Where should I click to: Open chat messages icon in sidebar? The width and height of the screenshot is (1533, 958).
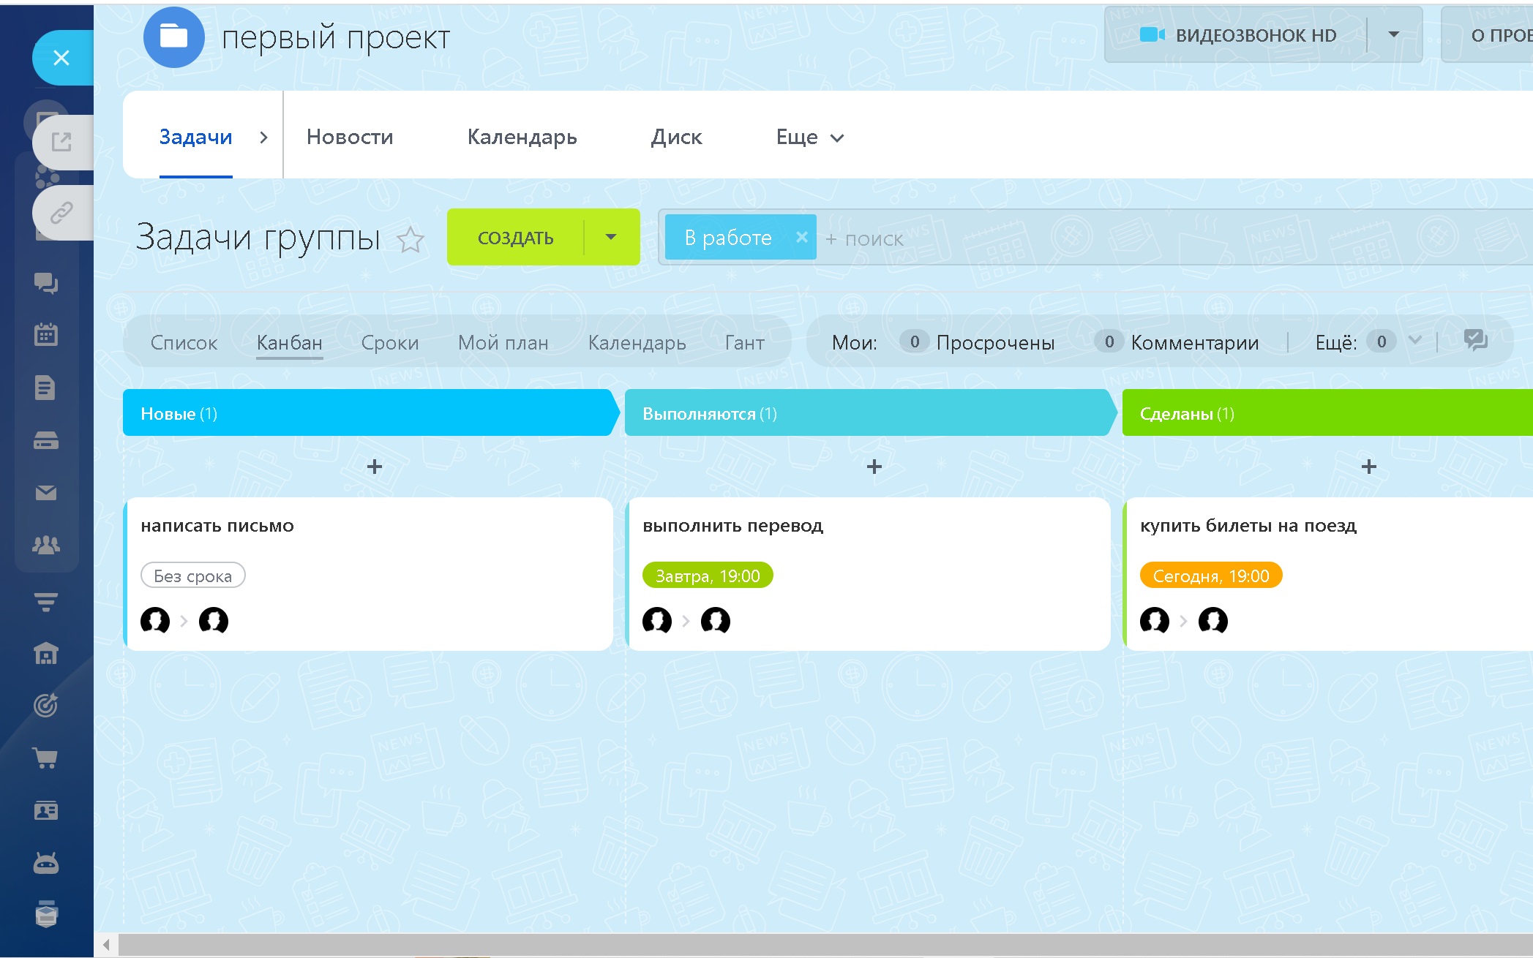pos(46,283)
